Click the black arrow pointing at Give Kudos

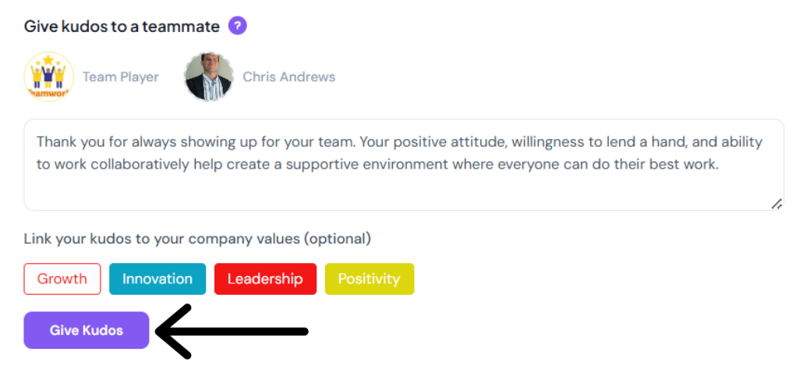coord(232,332)
